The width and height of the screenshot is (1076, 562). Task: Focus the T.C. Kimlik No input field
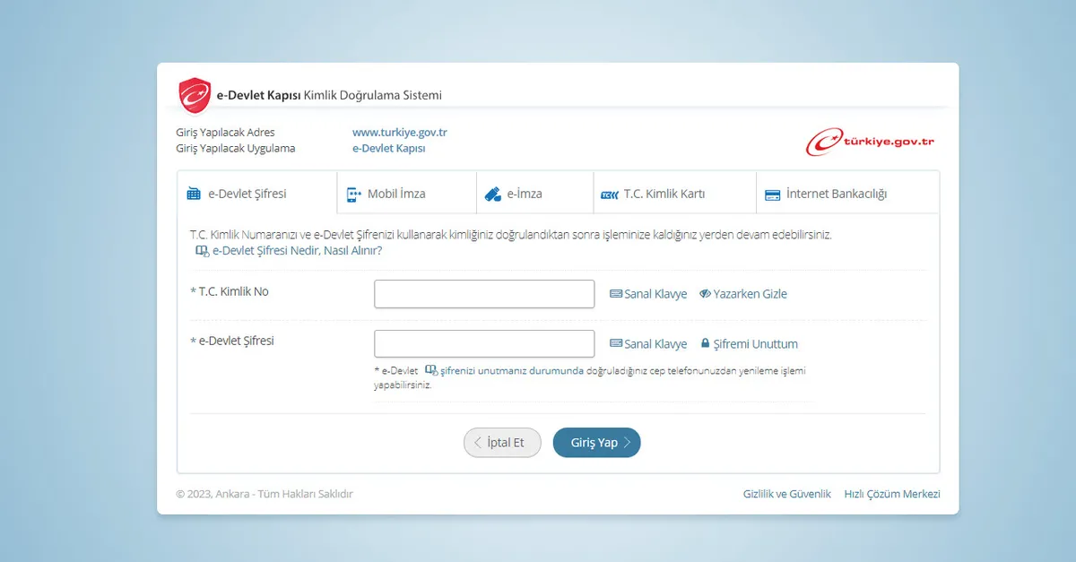click(484, 294)
